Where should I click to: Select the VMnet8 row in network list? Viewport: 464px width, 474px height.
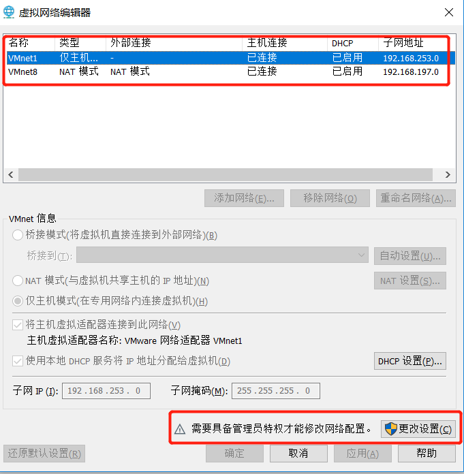(231, 72)
